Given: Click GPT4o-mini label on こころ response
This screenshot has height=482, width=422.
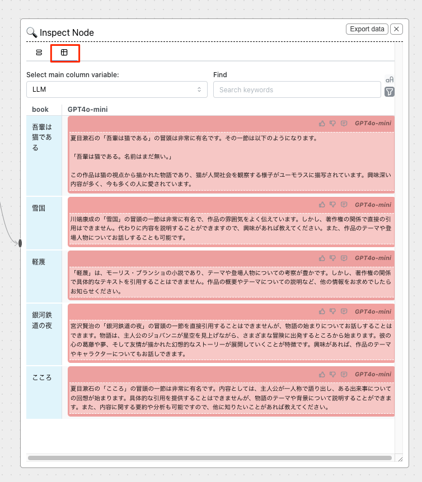Looking at the screenshot, I should point(373,375).
